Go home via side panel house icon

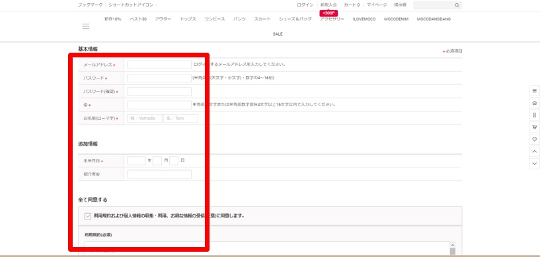534,103
